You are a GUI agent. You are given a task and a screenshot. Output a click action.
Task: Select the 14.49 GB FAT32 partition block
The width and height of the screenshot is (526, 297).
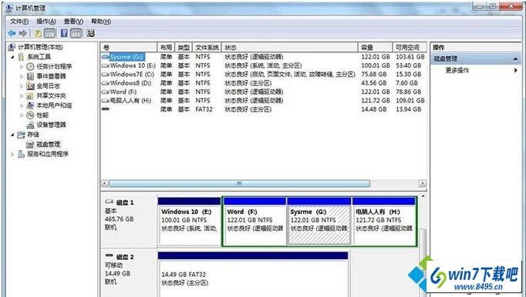pyautogui.click(x=253, y=275)
